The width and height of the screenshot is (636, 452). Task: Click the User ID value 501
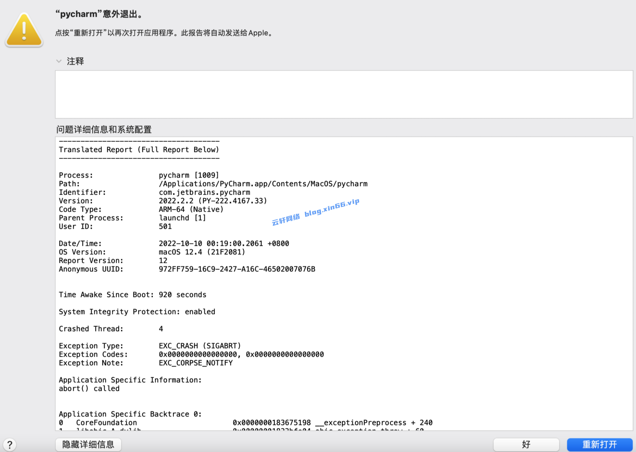coord(165,227)
